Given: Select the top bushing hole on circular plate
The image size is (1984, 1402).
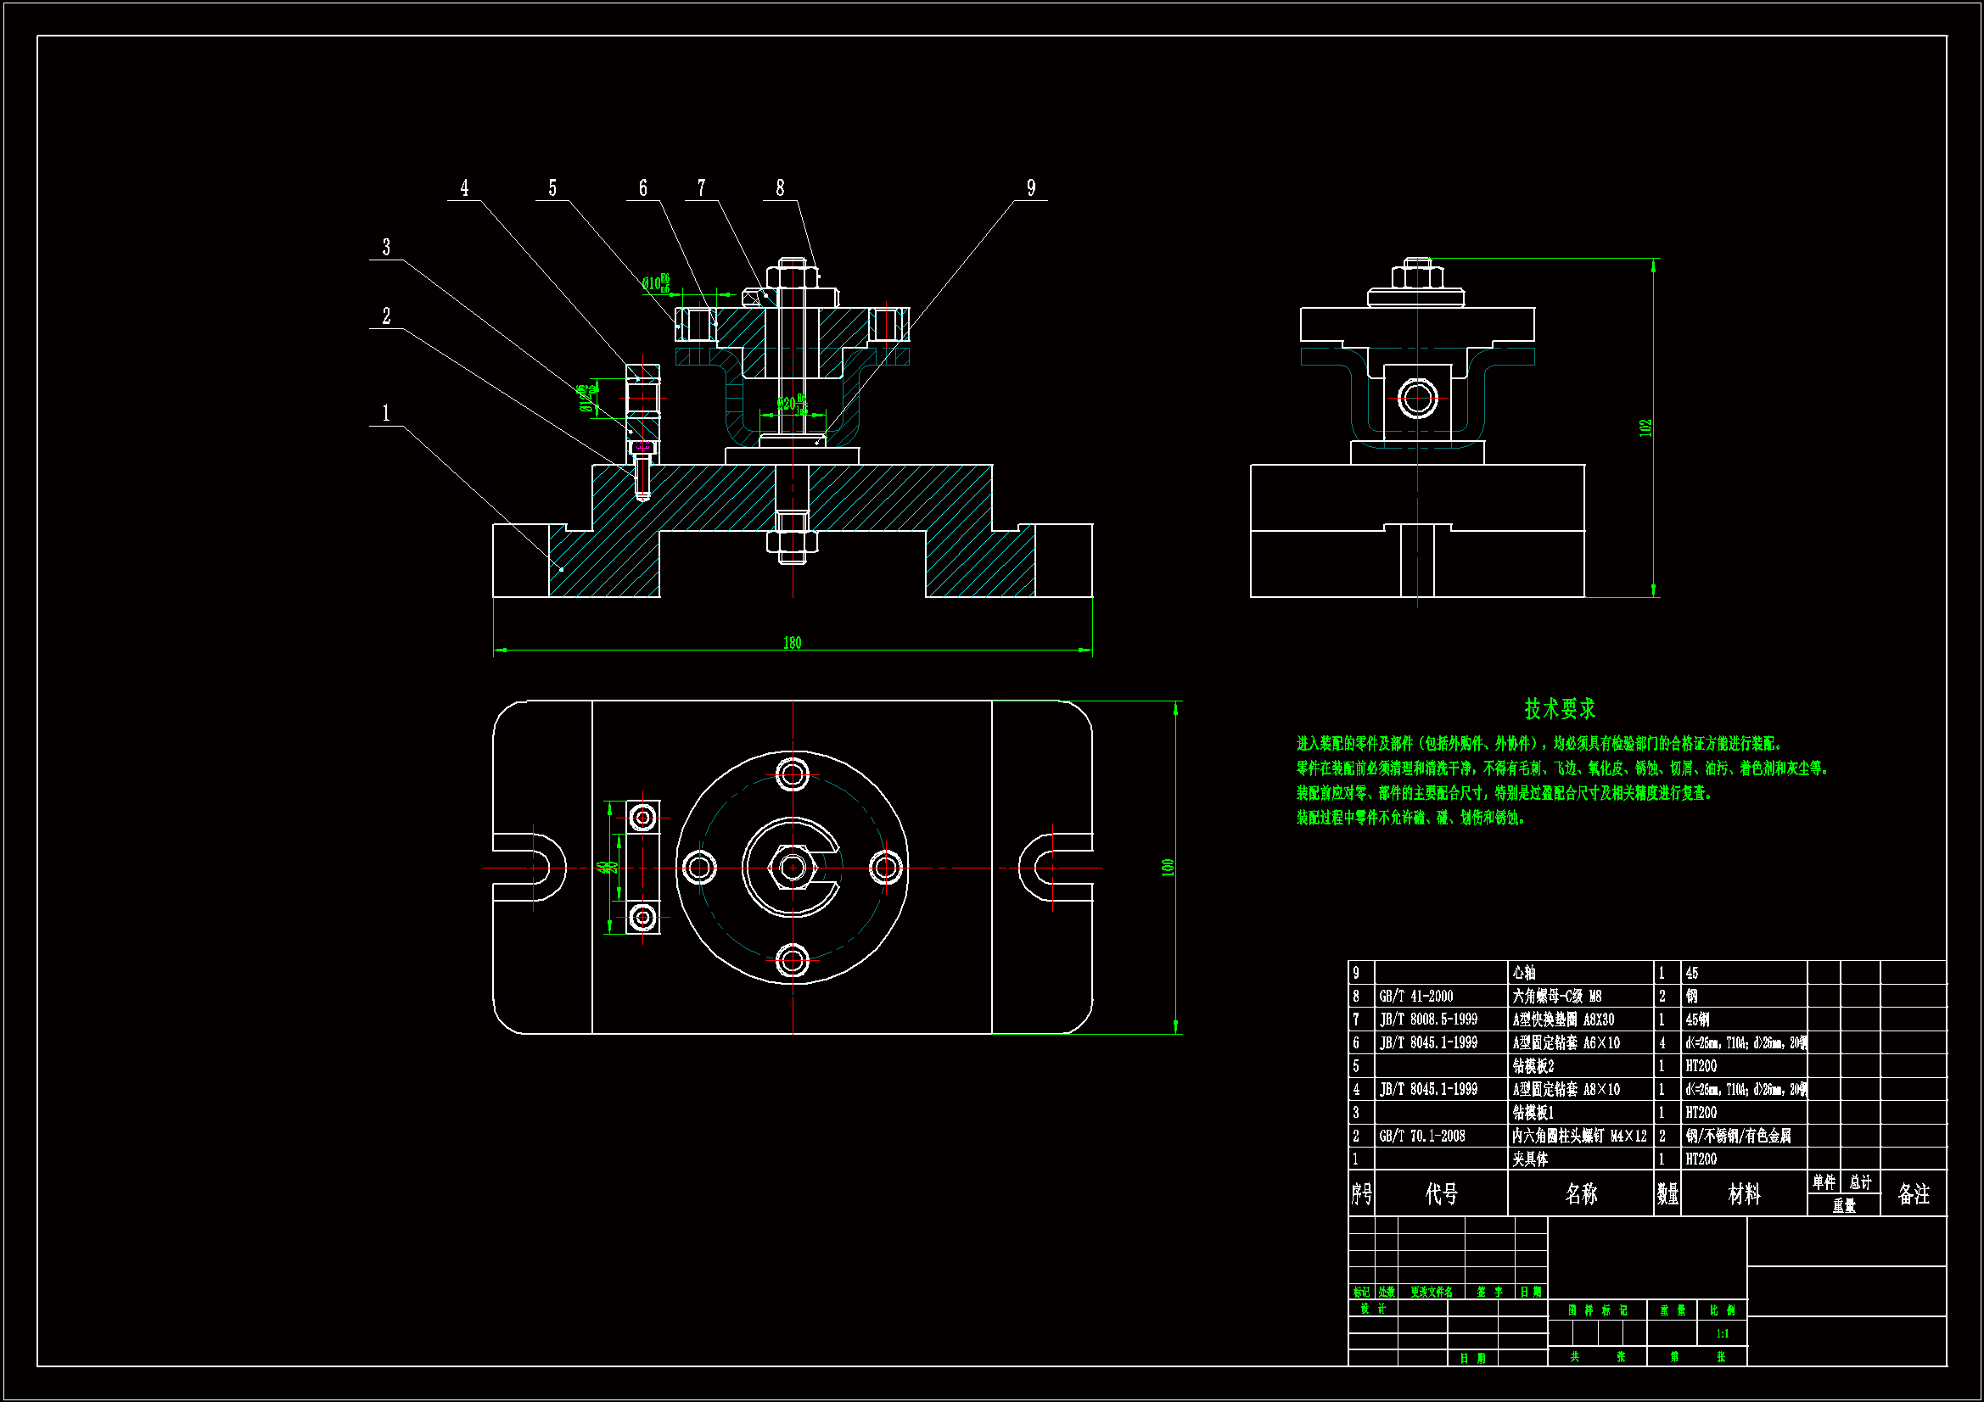Looking at the screenshot, I should 793,774.
